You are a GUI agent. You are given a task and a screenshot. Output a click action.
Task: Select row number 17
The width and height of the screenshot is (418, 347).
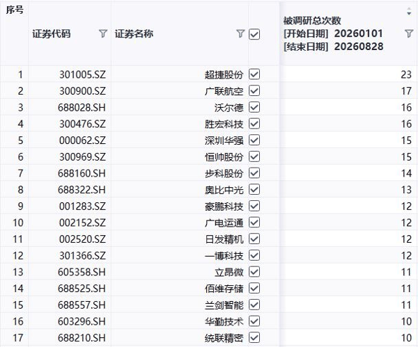(x=18, y=338)
